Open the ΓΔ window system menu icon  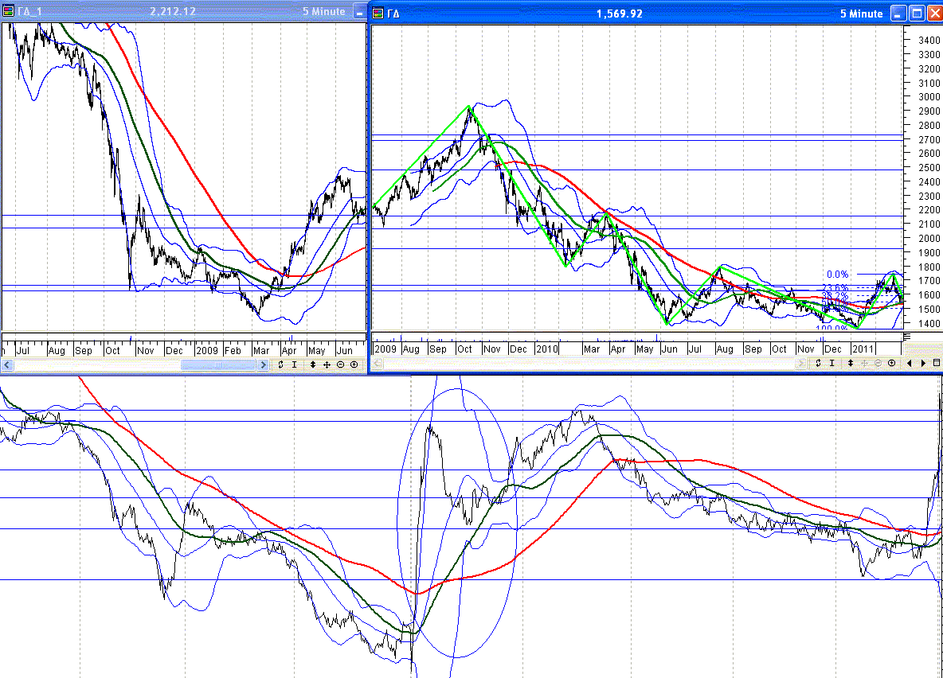(378, 14)
